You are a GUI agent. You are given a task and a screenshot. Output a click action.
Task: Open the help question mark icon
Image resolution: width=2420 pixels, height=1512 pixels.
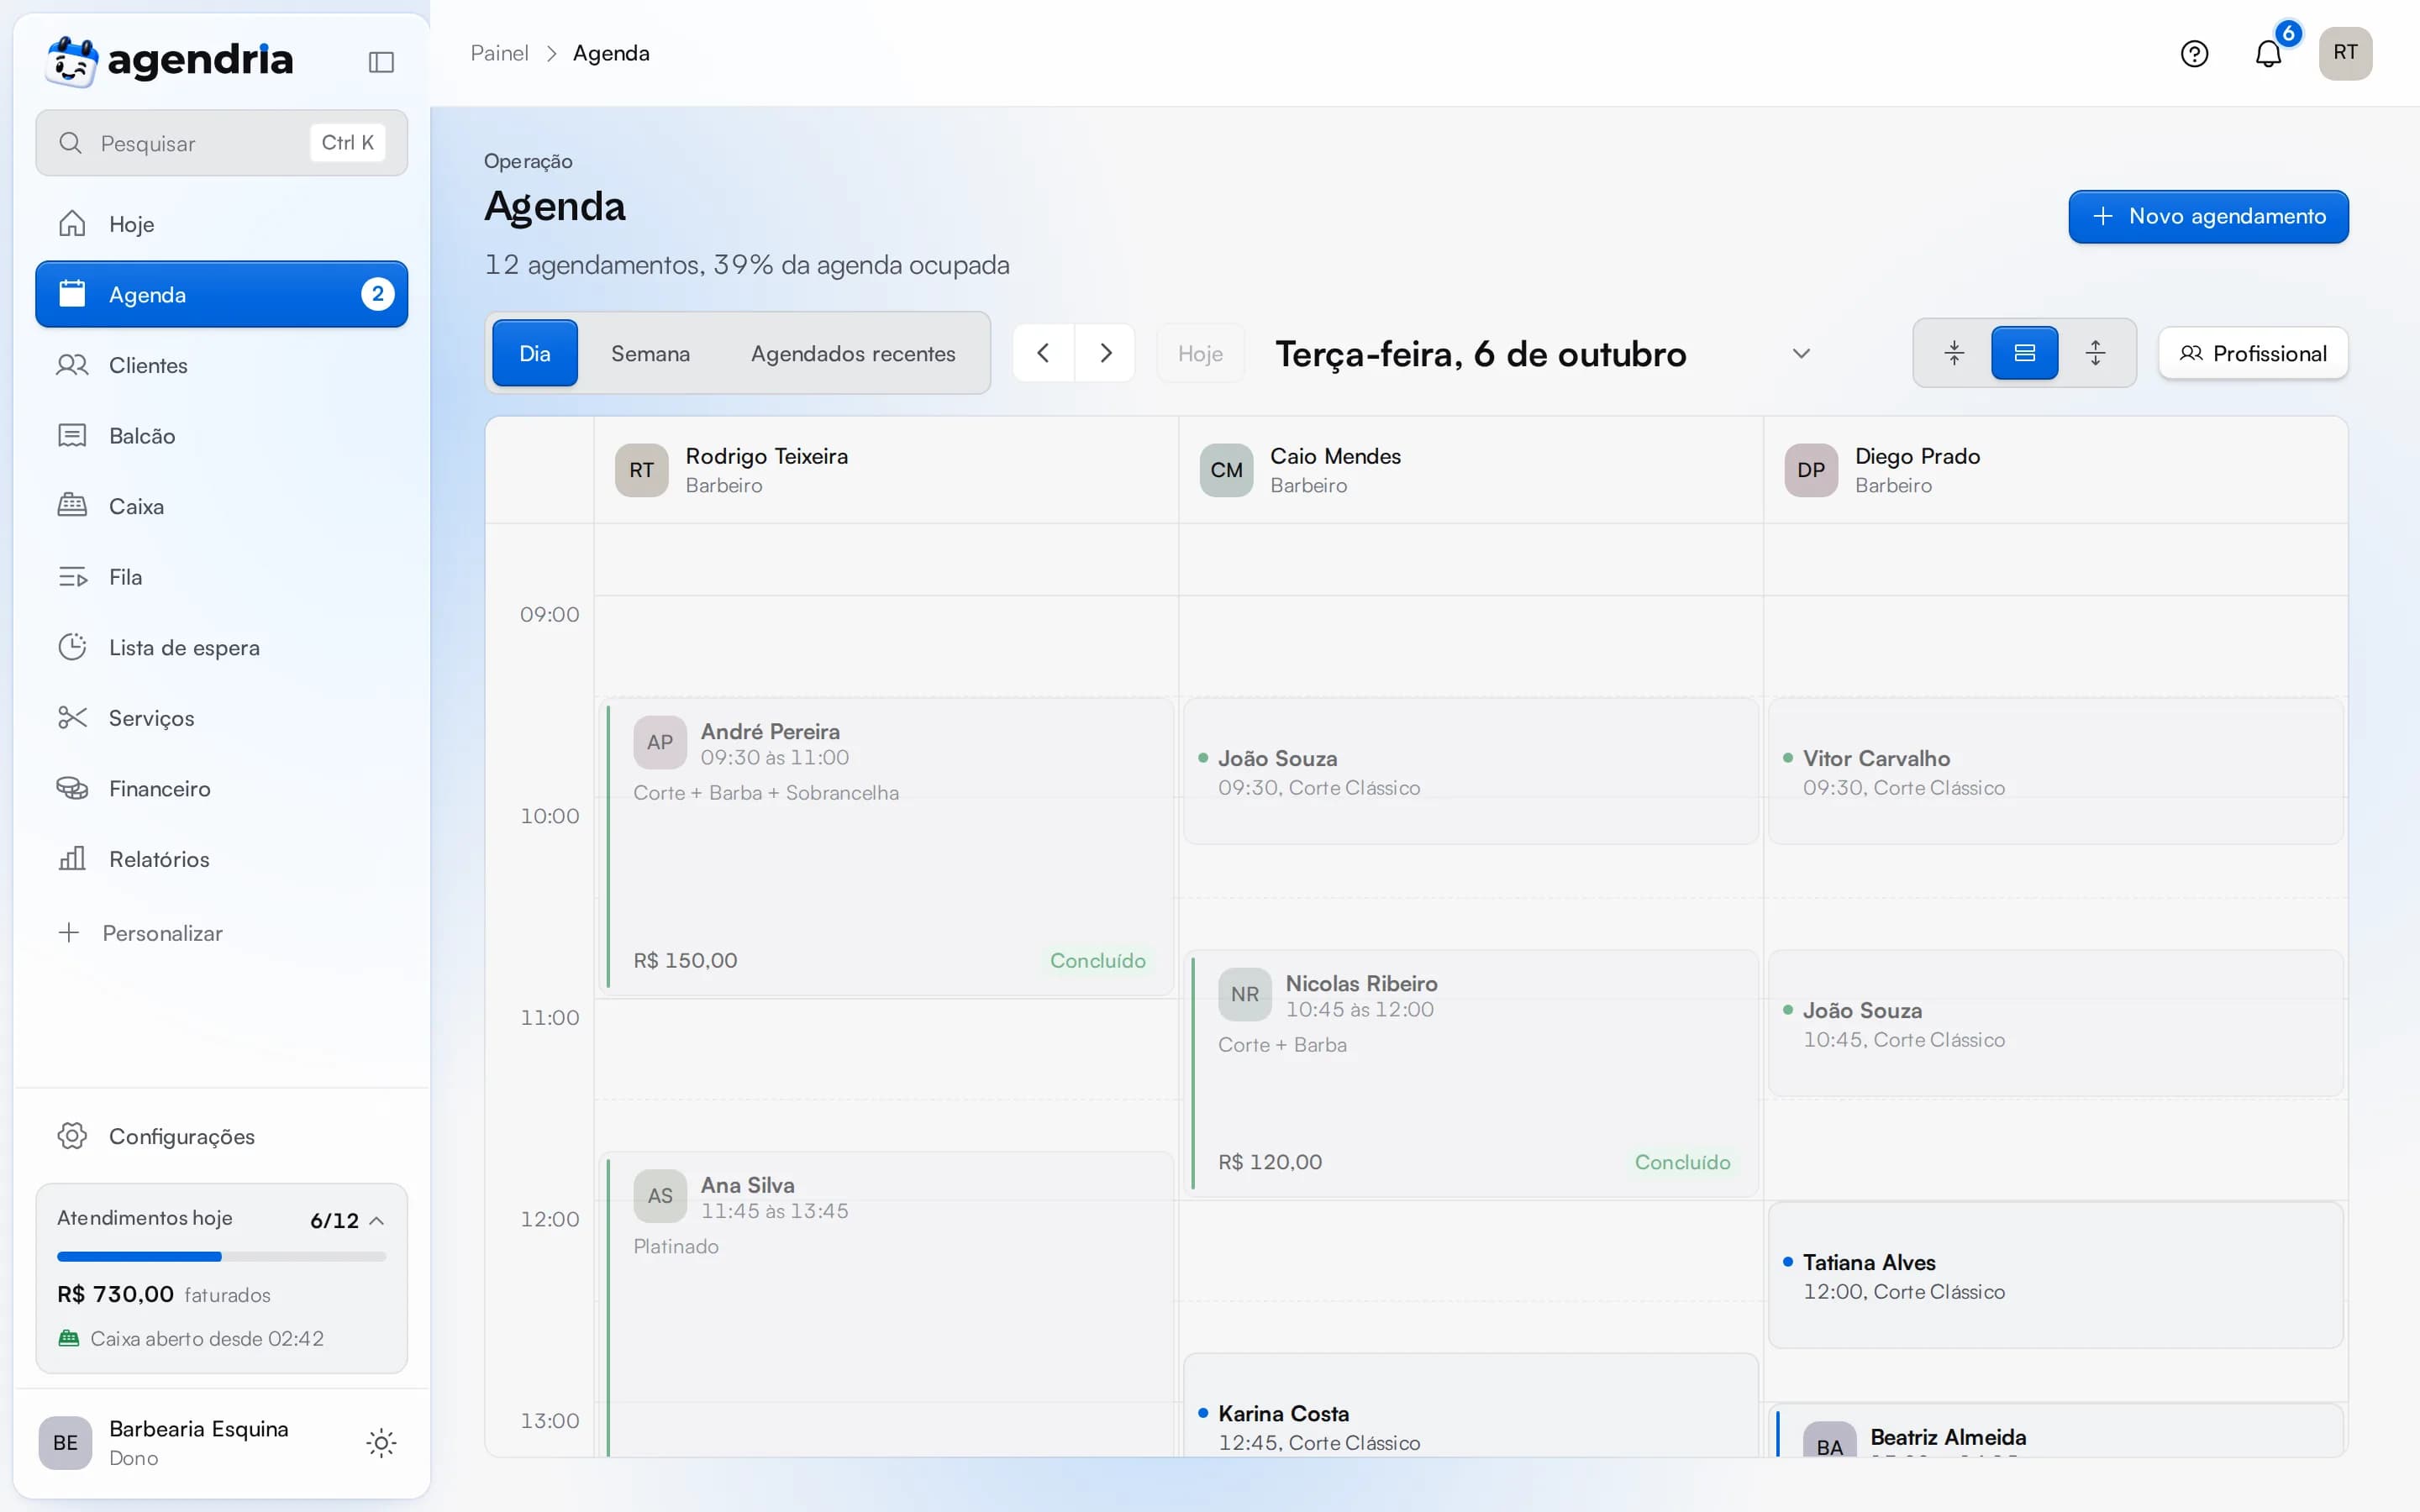[x=2194, y=54]
